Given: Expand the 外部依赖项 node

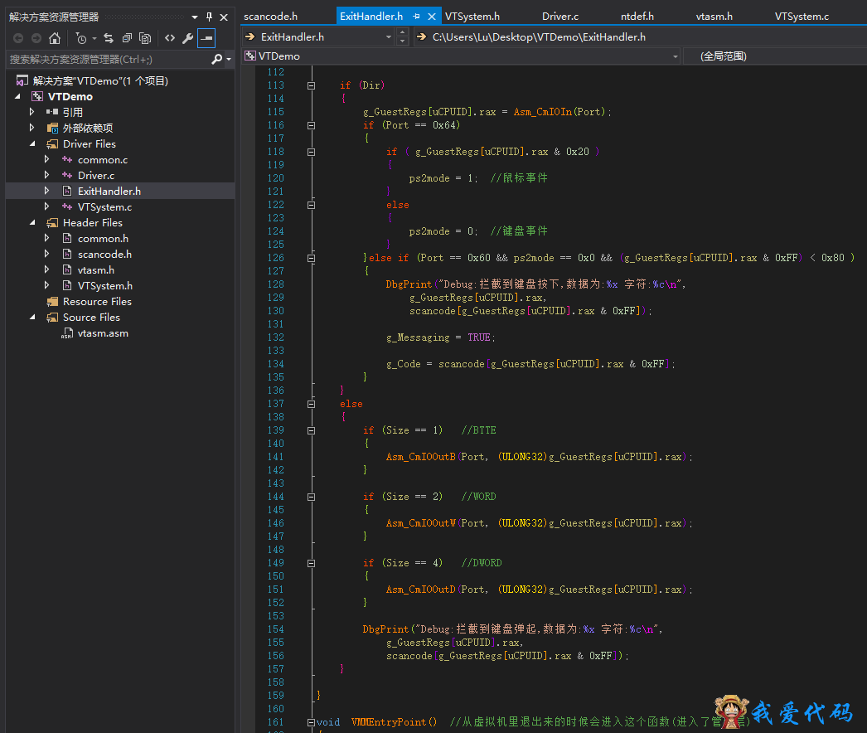Looking at the screenshot, I should [32, 128].
